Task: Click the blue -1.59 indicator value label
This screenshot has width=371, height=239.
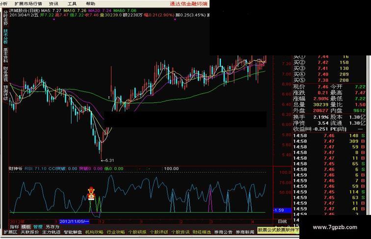Action: 282,210
